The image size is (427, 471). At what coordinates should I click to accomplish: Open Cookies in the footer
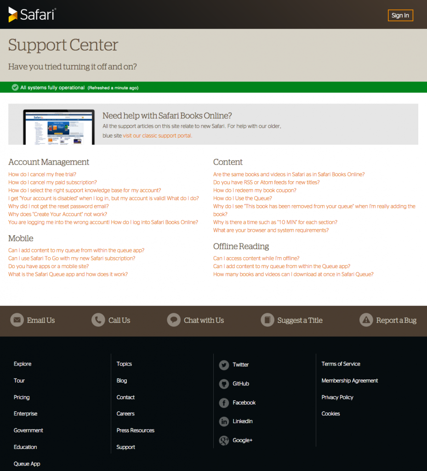click(330, 414)
